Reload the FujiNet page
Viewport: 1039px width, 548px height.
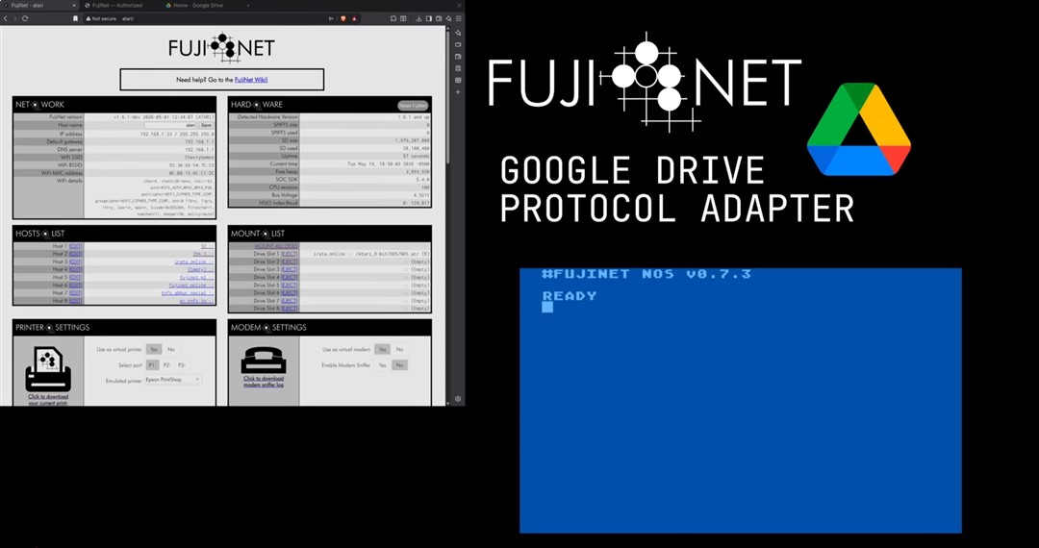[x=25, y=18]
